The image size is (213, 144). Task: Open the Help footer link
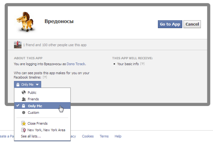coord(118,136)
